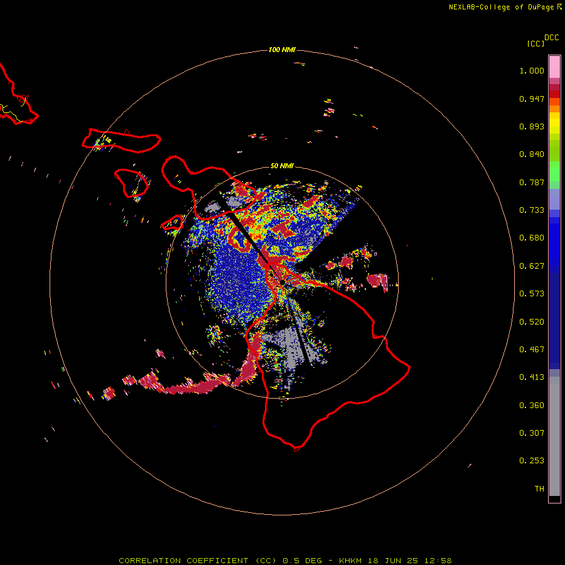Click the KHKM station identifier
Screen dimensions: 565x565
pos(350,561)
